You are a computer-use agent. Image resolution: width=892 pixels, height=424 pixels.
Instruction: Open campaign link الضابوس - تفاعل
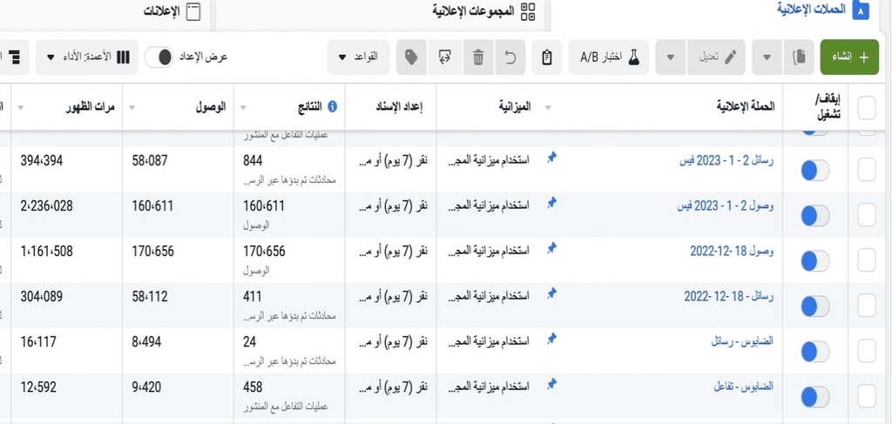[744, 387]
